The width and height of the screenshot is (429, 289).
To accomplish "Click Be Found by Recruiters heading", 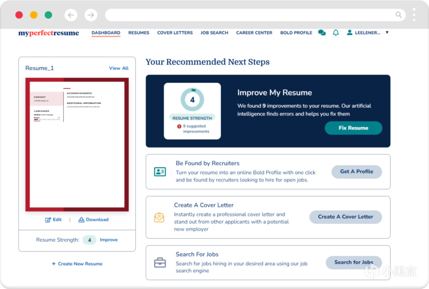I will point(207,163).
